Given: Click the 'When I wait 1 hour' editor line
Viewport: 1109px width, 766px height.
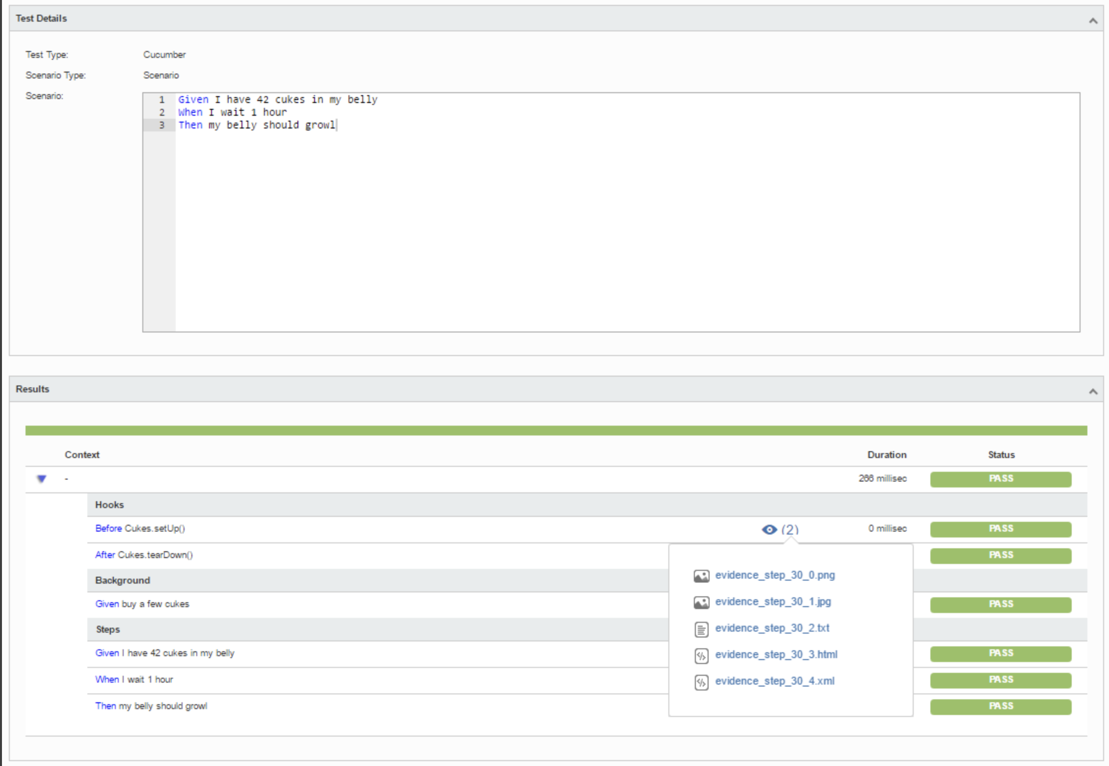Looking at the screenshot, I should pos(232,112).
